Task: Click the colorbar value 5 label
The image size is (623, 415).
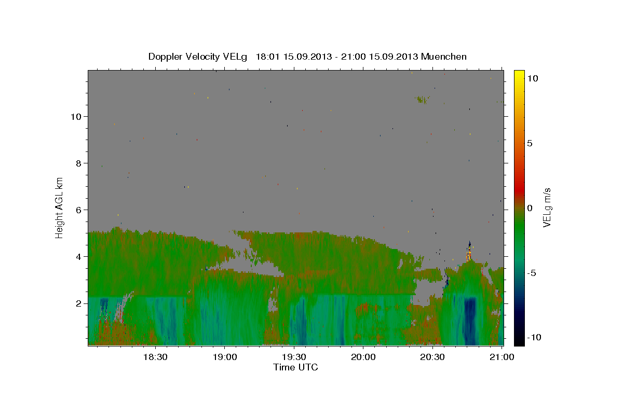Action: (x=530, y=143)
